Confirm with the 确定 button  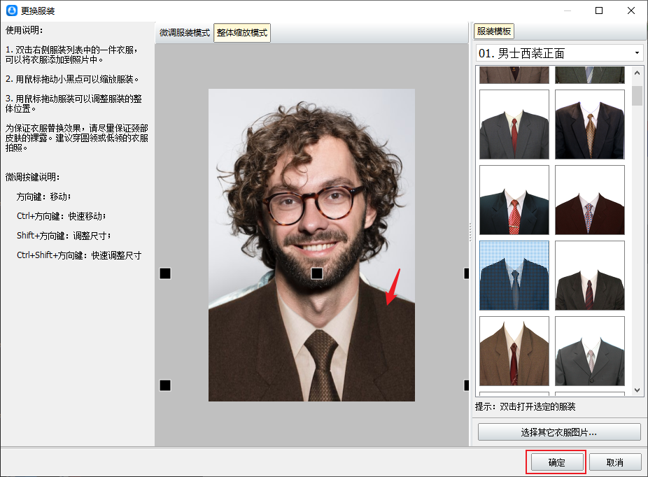click(x=556, y=462)
